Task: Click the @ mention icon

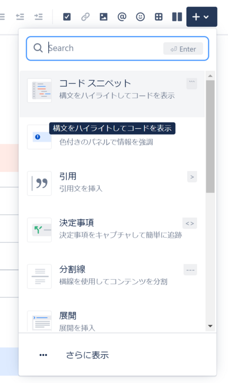Action: [x=122, y=16]
